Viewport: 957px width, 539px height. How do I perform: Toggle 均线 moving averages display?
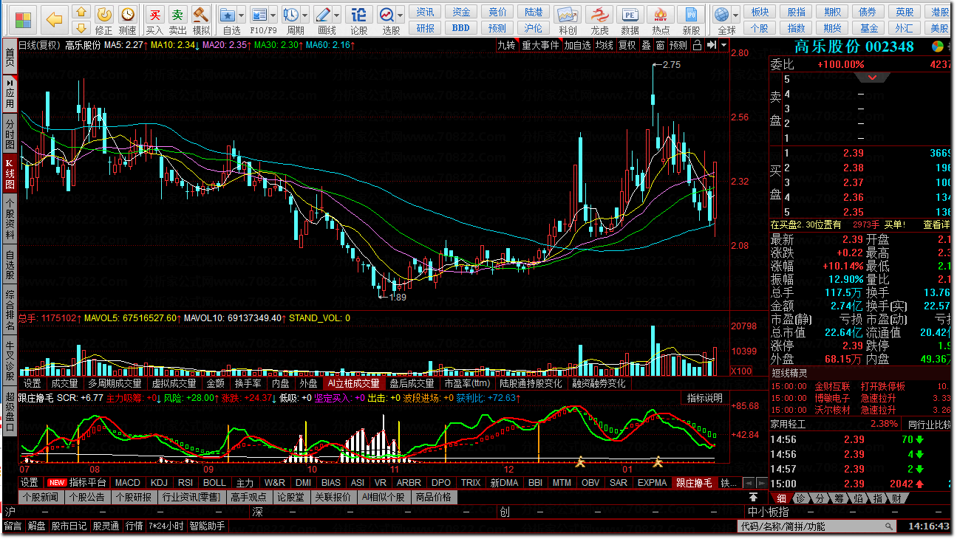tap(604, 45)
